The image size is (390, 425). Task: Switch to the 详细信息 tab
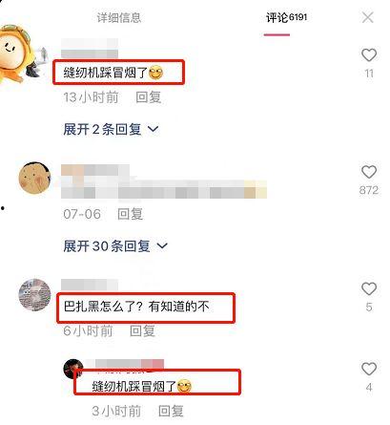pos(119,17)
